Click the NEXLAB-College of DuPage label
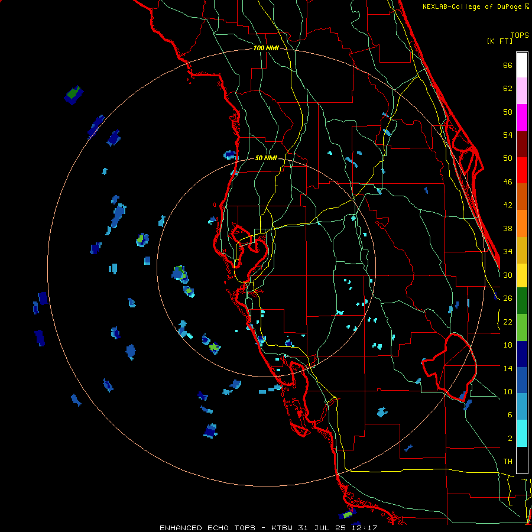 click(472, 7)
